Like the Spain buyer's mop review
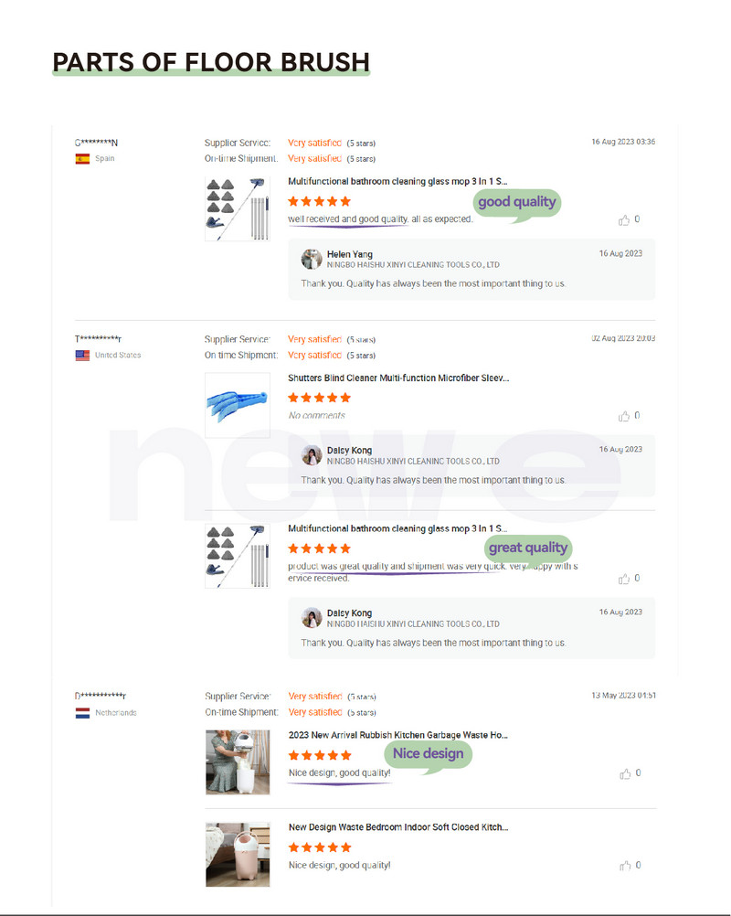Viewport: 731px width, 916px height. [x=623, y=219]
